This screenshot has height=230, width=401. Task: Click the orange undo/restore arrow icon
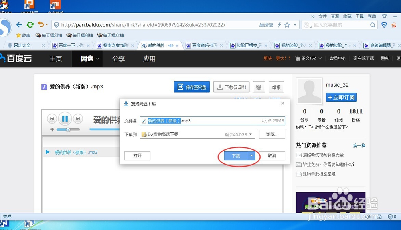[x=41, y=24]
